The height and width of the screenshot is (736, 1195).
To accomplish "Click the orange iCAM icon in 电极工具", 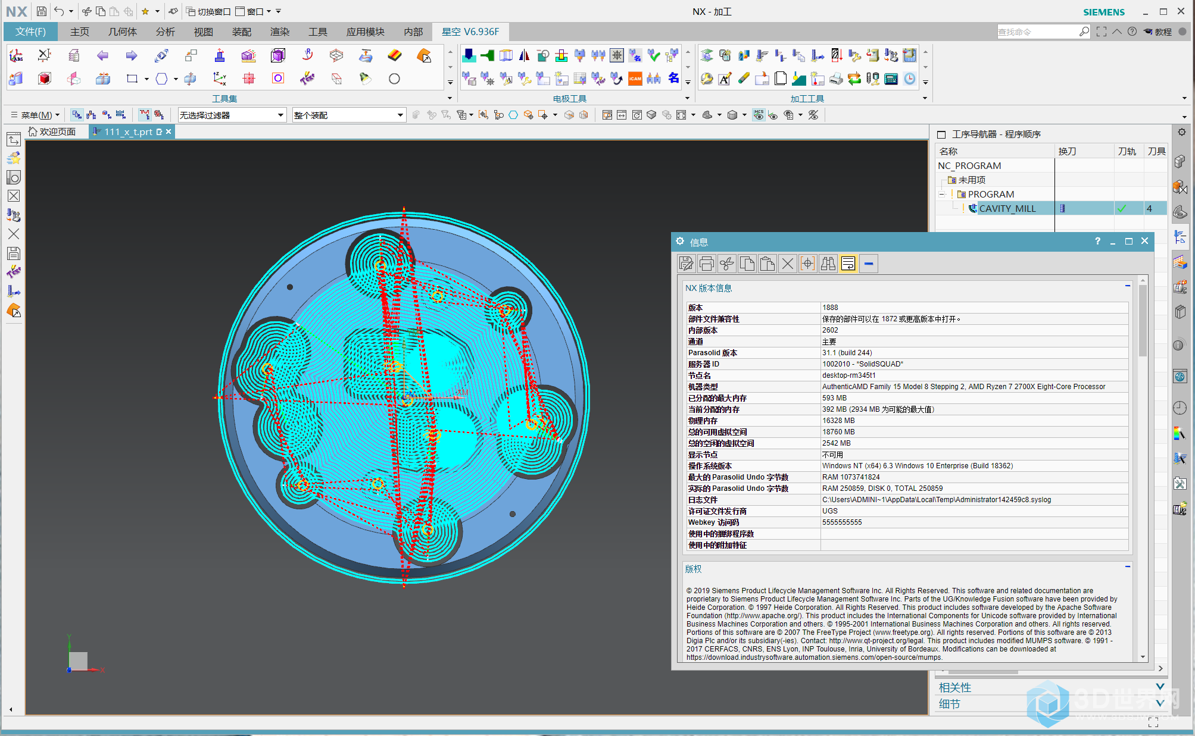I will click(x=635, y=79).
